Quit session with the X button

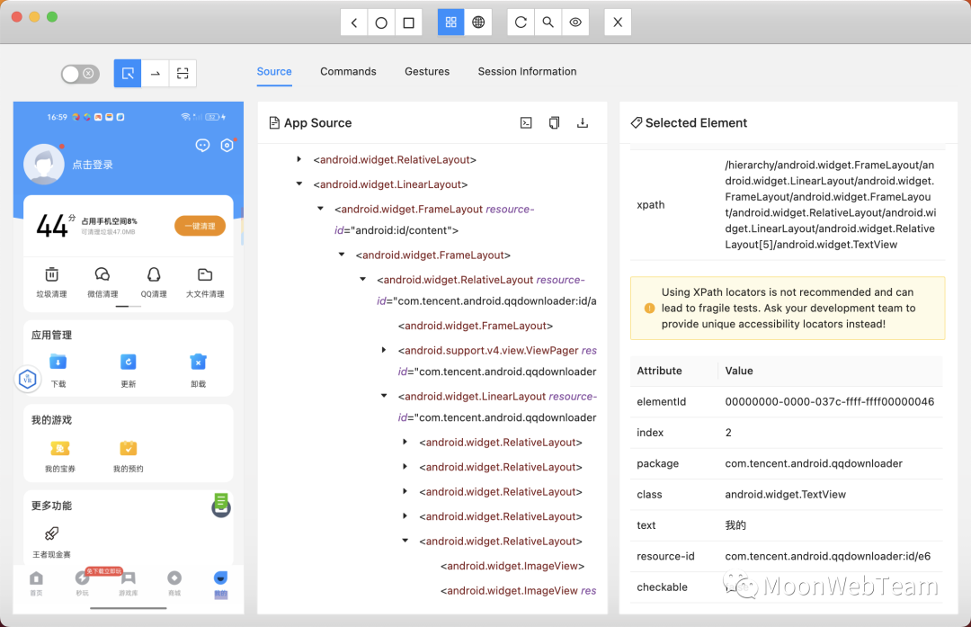[x=618, y=22]
